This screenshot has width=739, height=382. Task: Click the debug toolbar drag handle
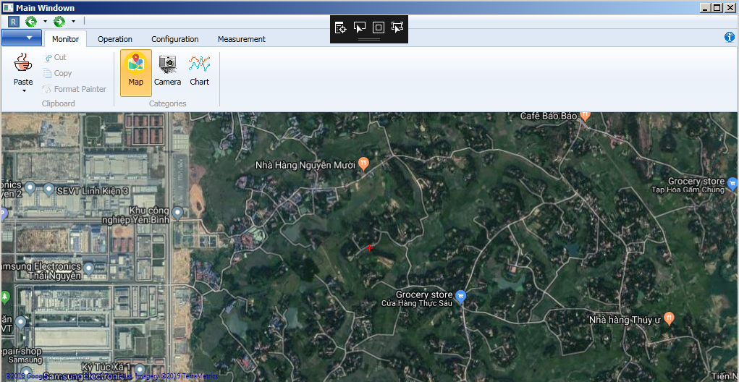pyautogui.click(x=369, y=40)
